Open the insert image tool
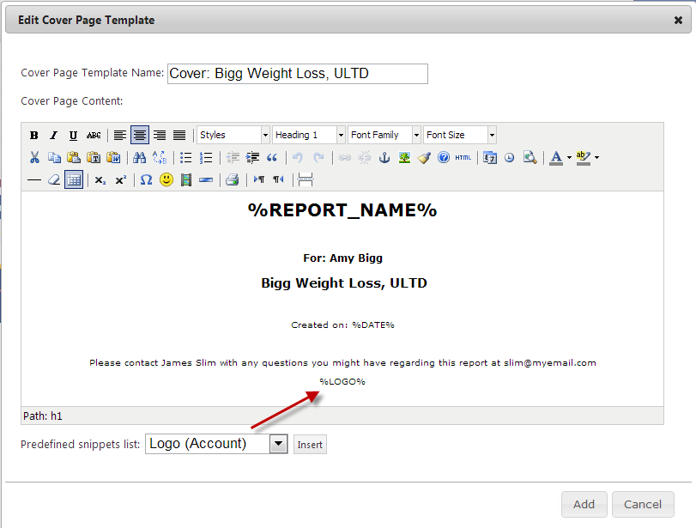 [404, 158]
